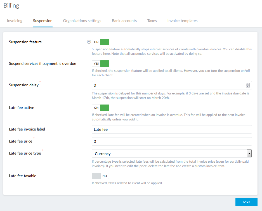Open the Organizations settings tab
262x211 pixels.
click(x=82, y=21)
